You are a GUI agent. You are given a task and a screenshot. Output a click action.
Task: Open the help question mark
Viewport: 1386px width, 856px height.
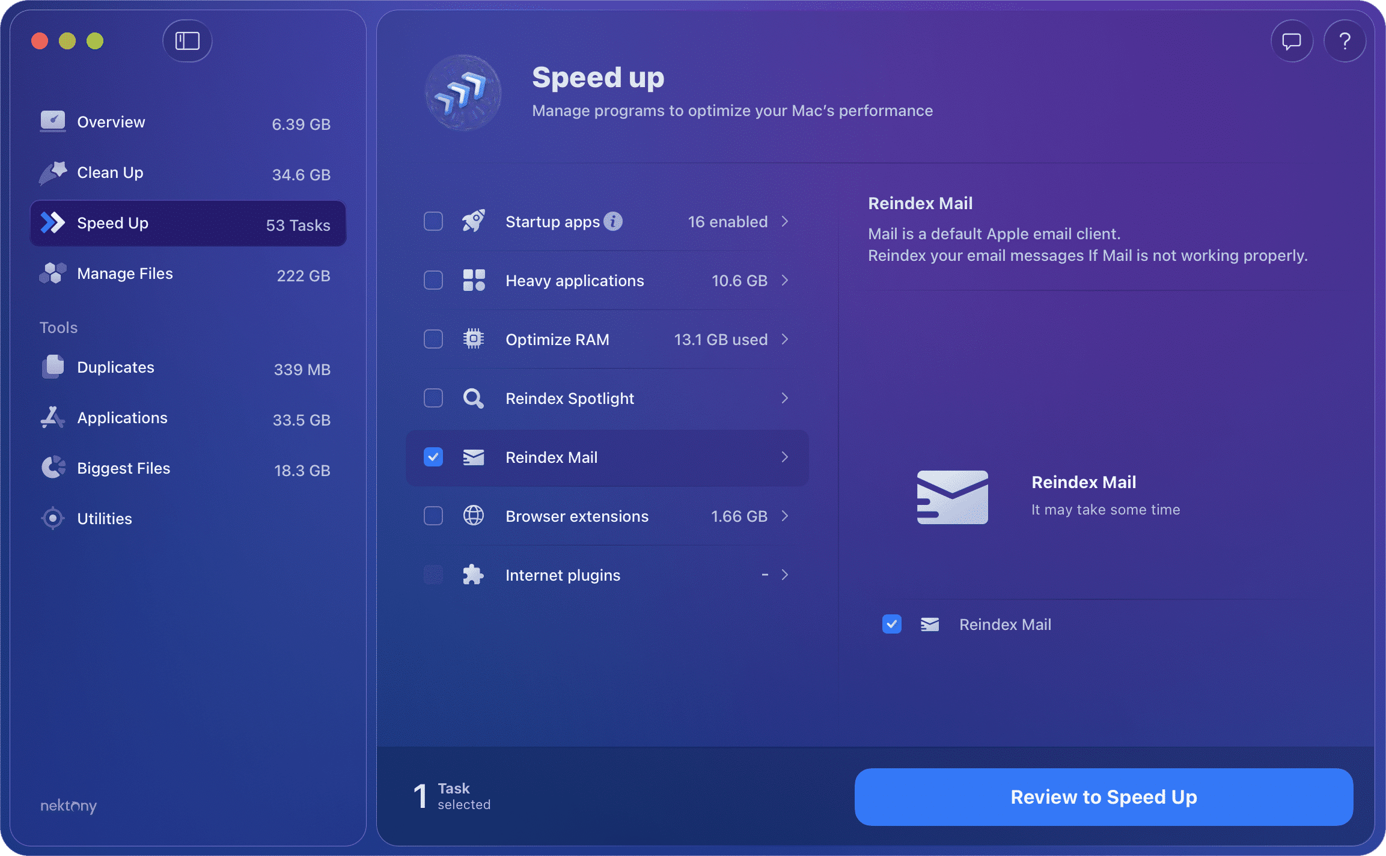click(x=1345, y=41)
